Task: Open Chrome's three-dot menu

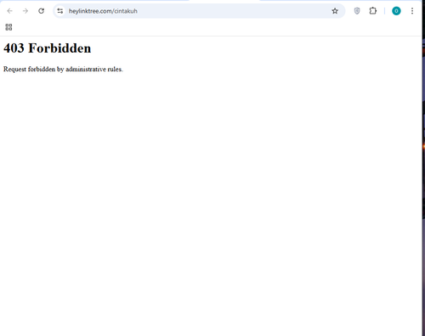Action: (412, 11)
